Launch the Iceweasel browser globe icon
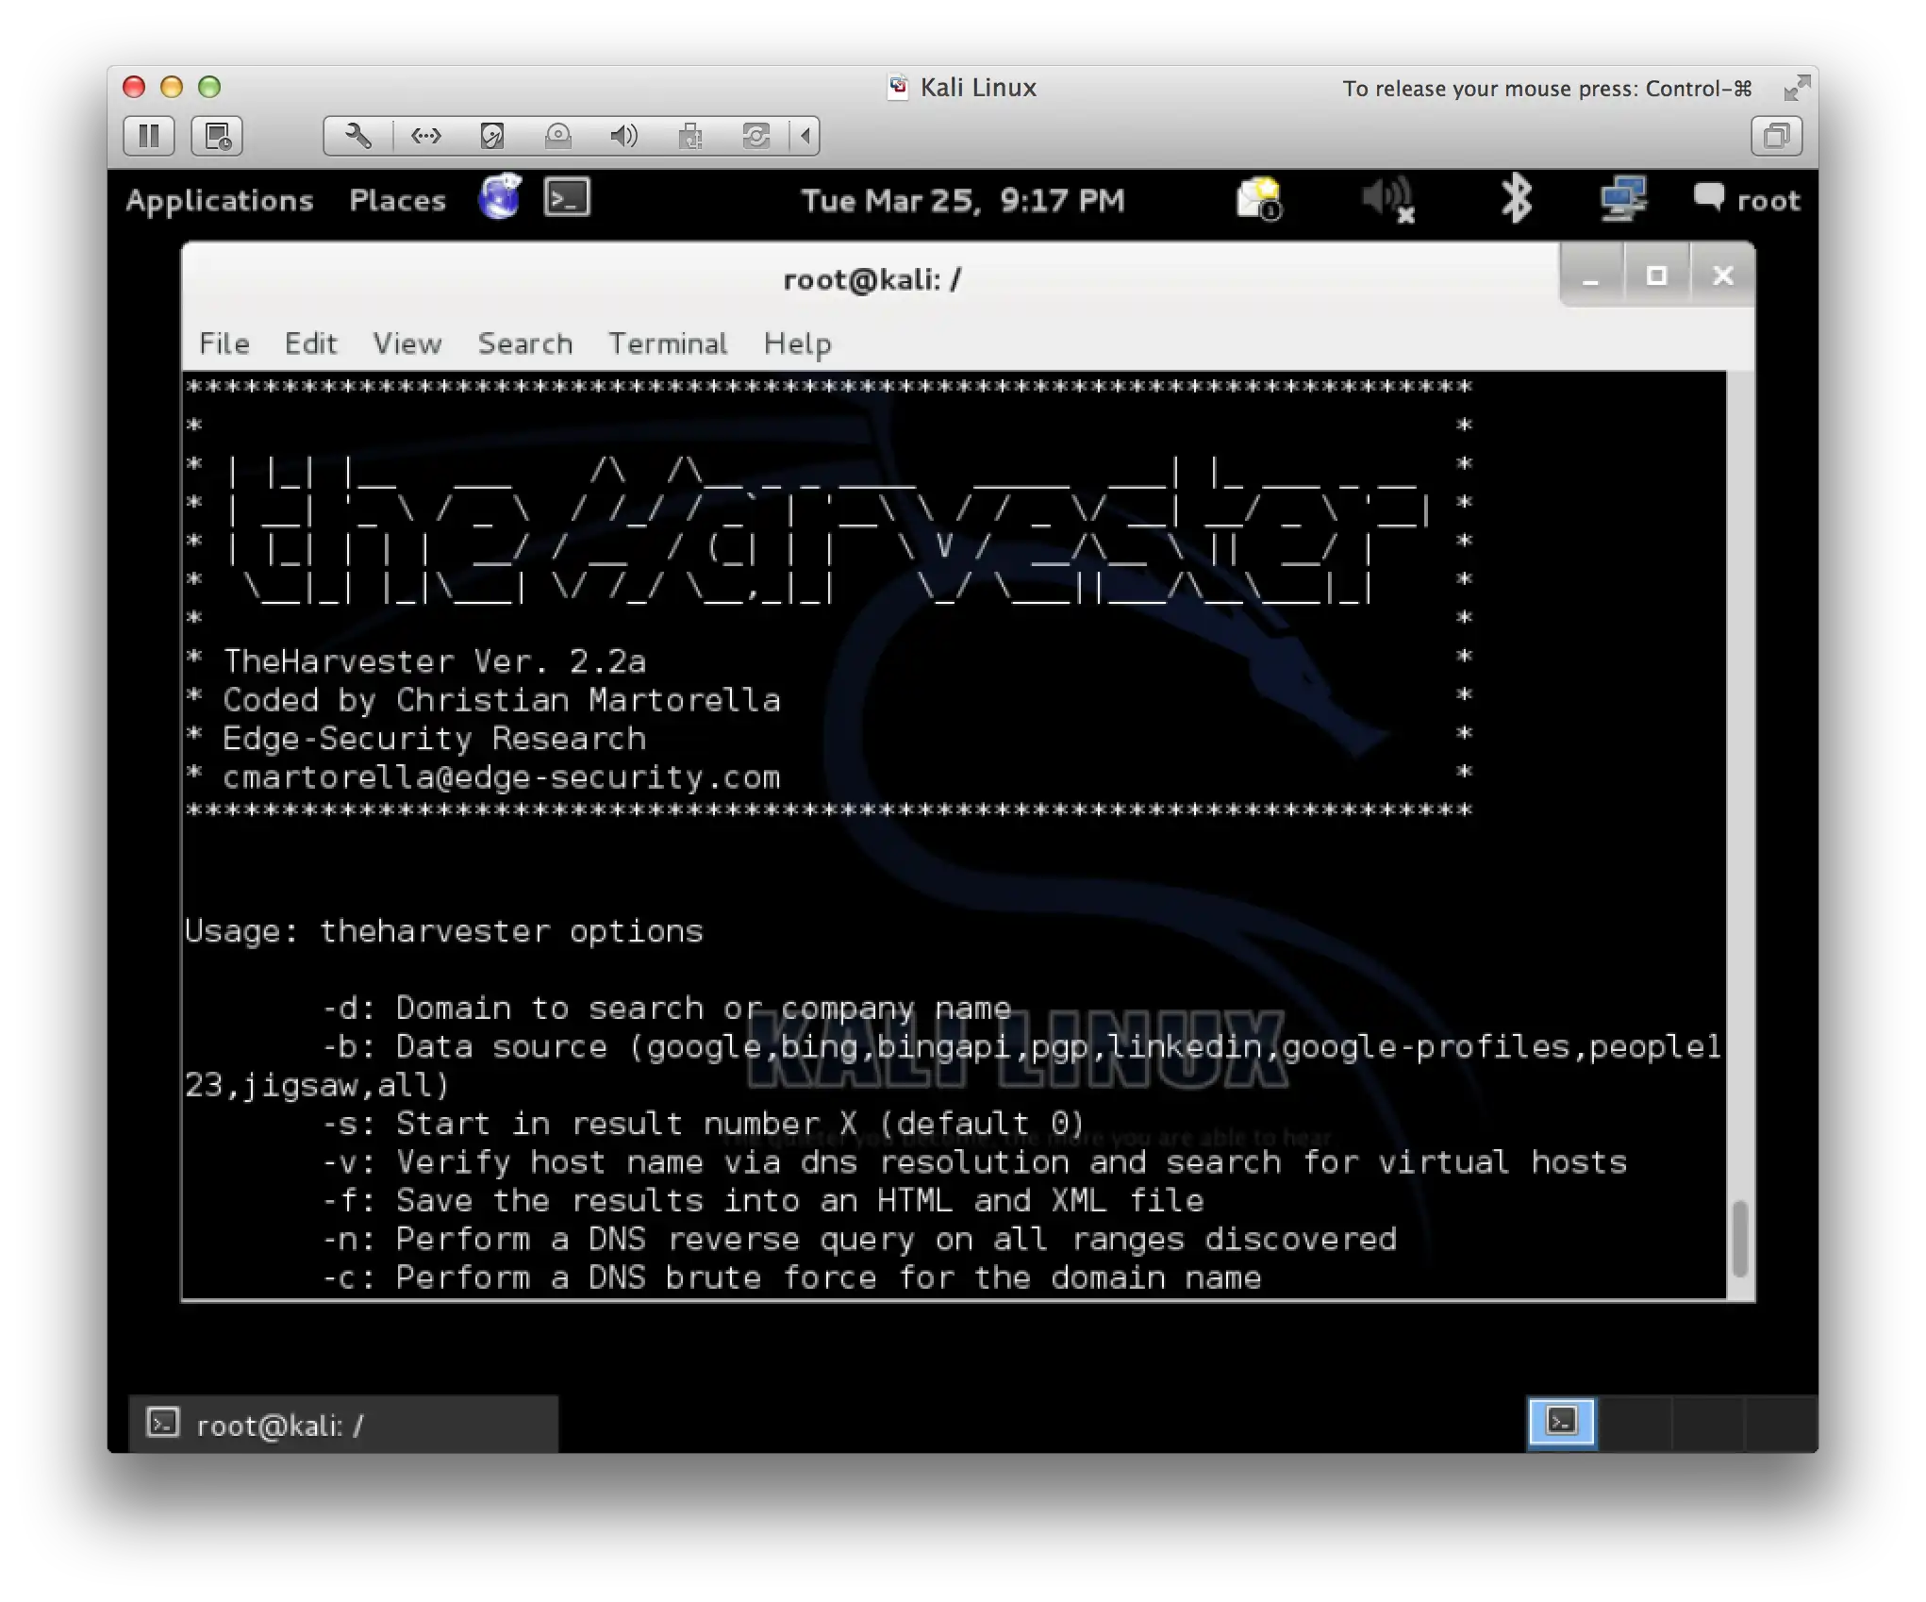This screenshot has height=1602, width=1926. pyautogui.click(x=500, y=197)
